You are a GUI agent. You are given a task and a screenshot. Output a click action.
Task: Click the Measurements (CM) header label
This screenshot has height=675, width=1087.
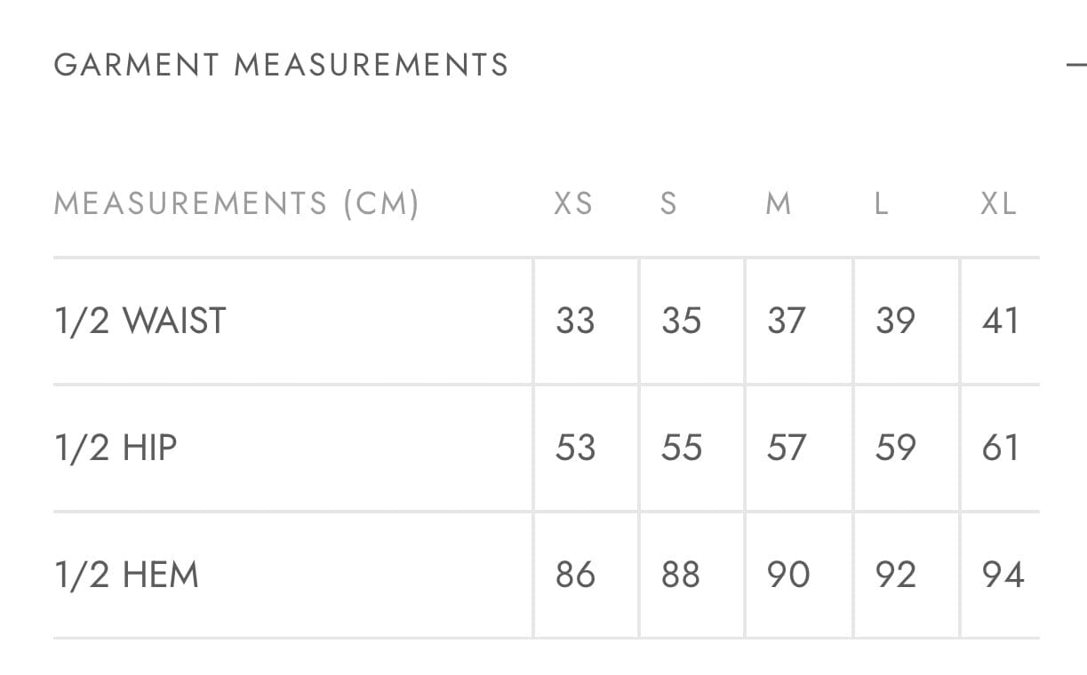(236, 204)
